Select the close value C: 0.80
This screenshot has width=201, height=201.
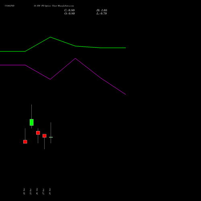(70, 10)
